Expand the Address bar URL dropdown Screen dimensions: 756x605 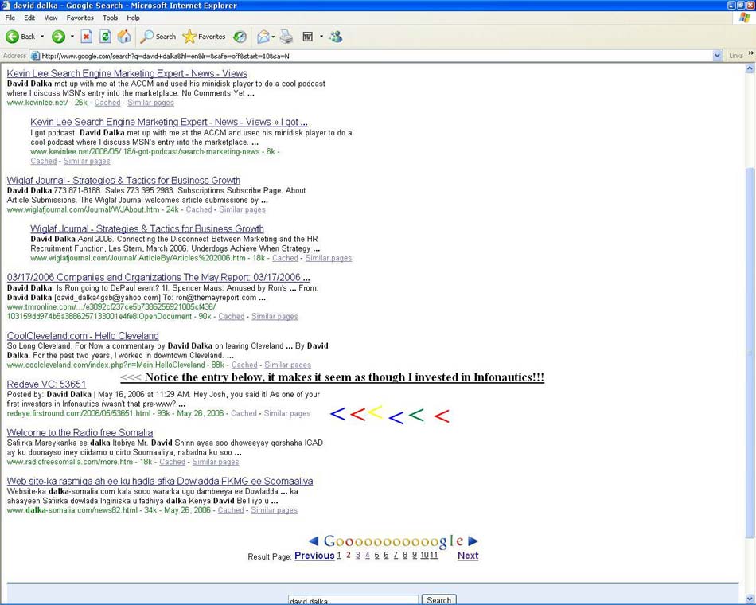coord(718,56)
